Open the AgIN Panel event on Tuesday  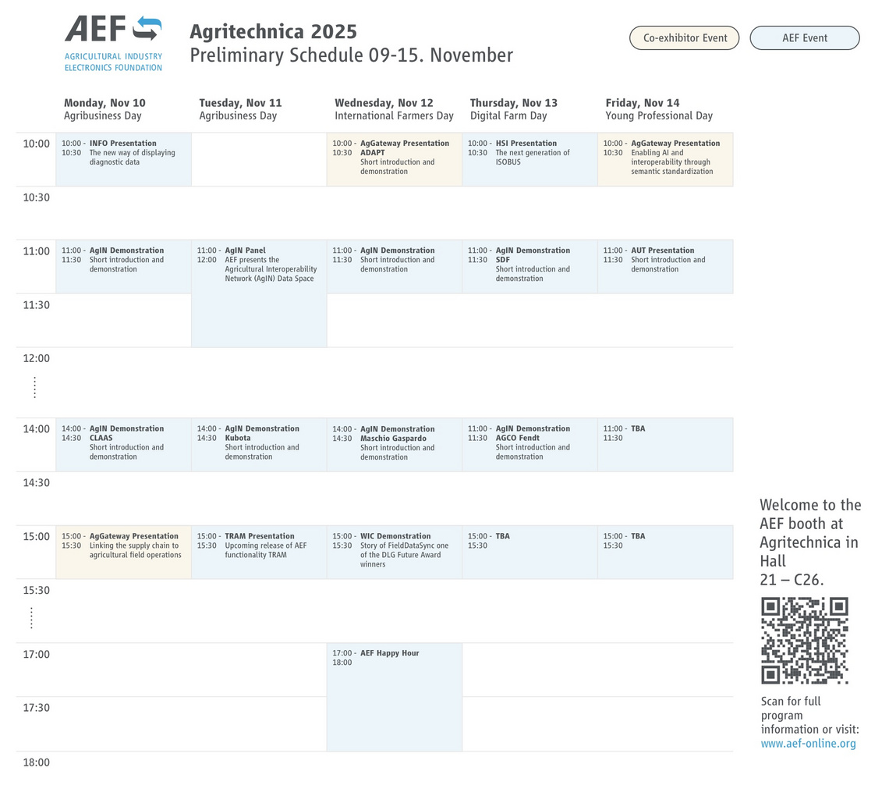pyautogui.click(x=259, y=293)
